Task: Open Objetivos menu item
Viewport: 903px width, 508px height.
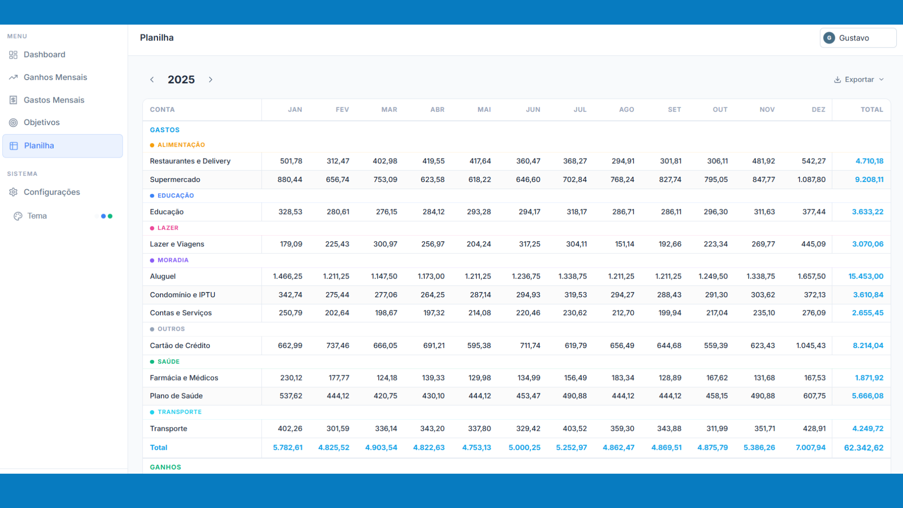Action: [x=41, y=122]
